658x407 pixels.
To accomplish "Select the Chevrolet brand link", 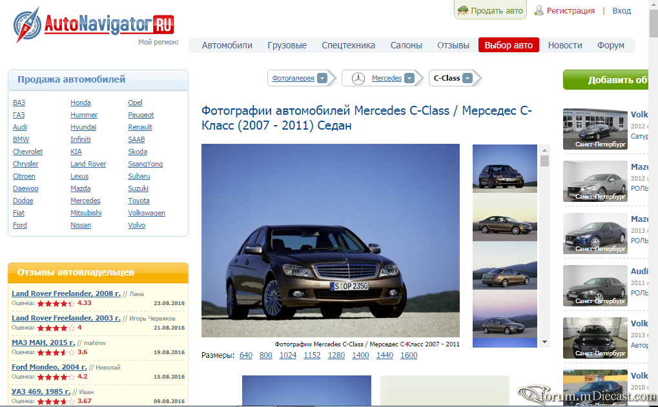I will click(x=28, y=152).
